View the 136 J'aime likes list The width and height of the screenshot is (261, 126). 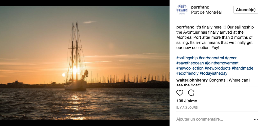(187, 101)
